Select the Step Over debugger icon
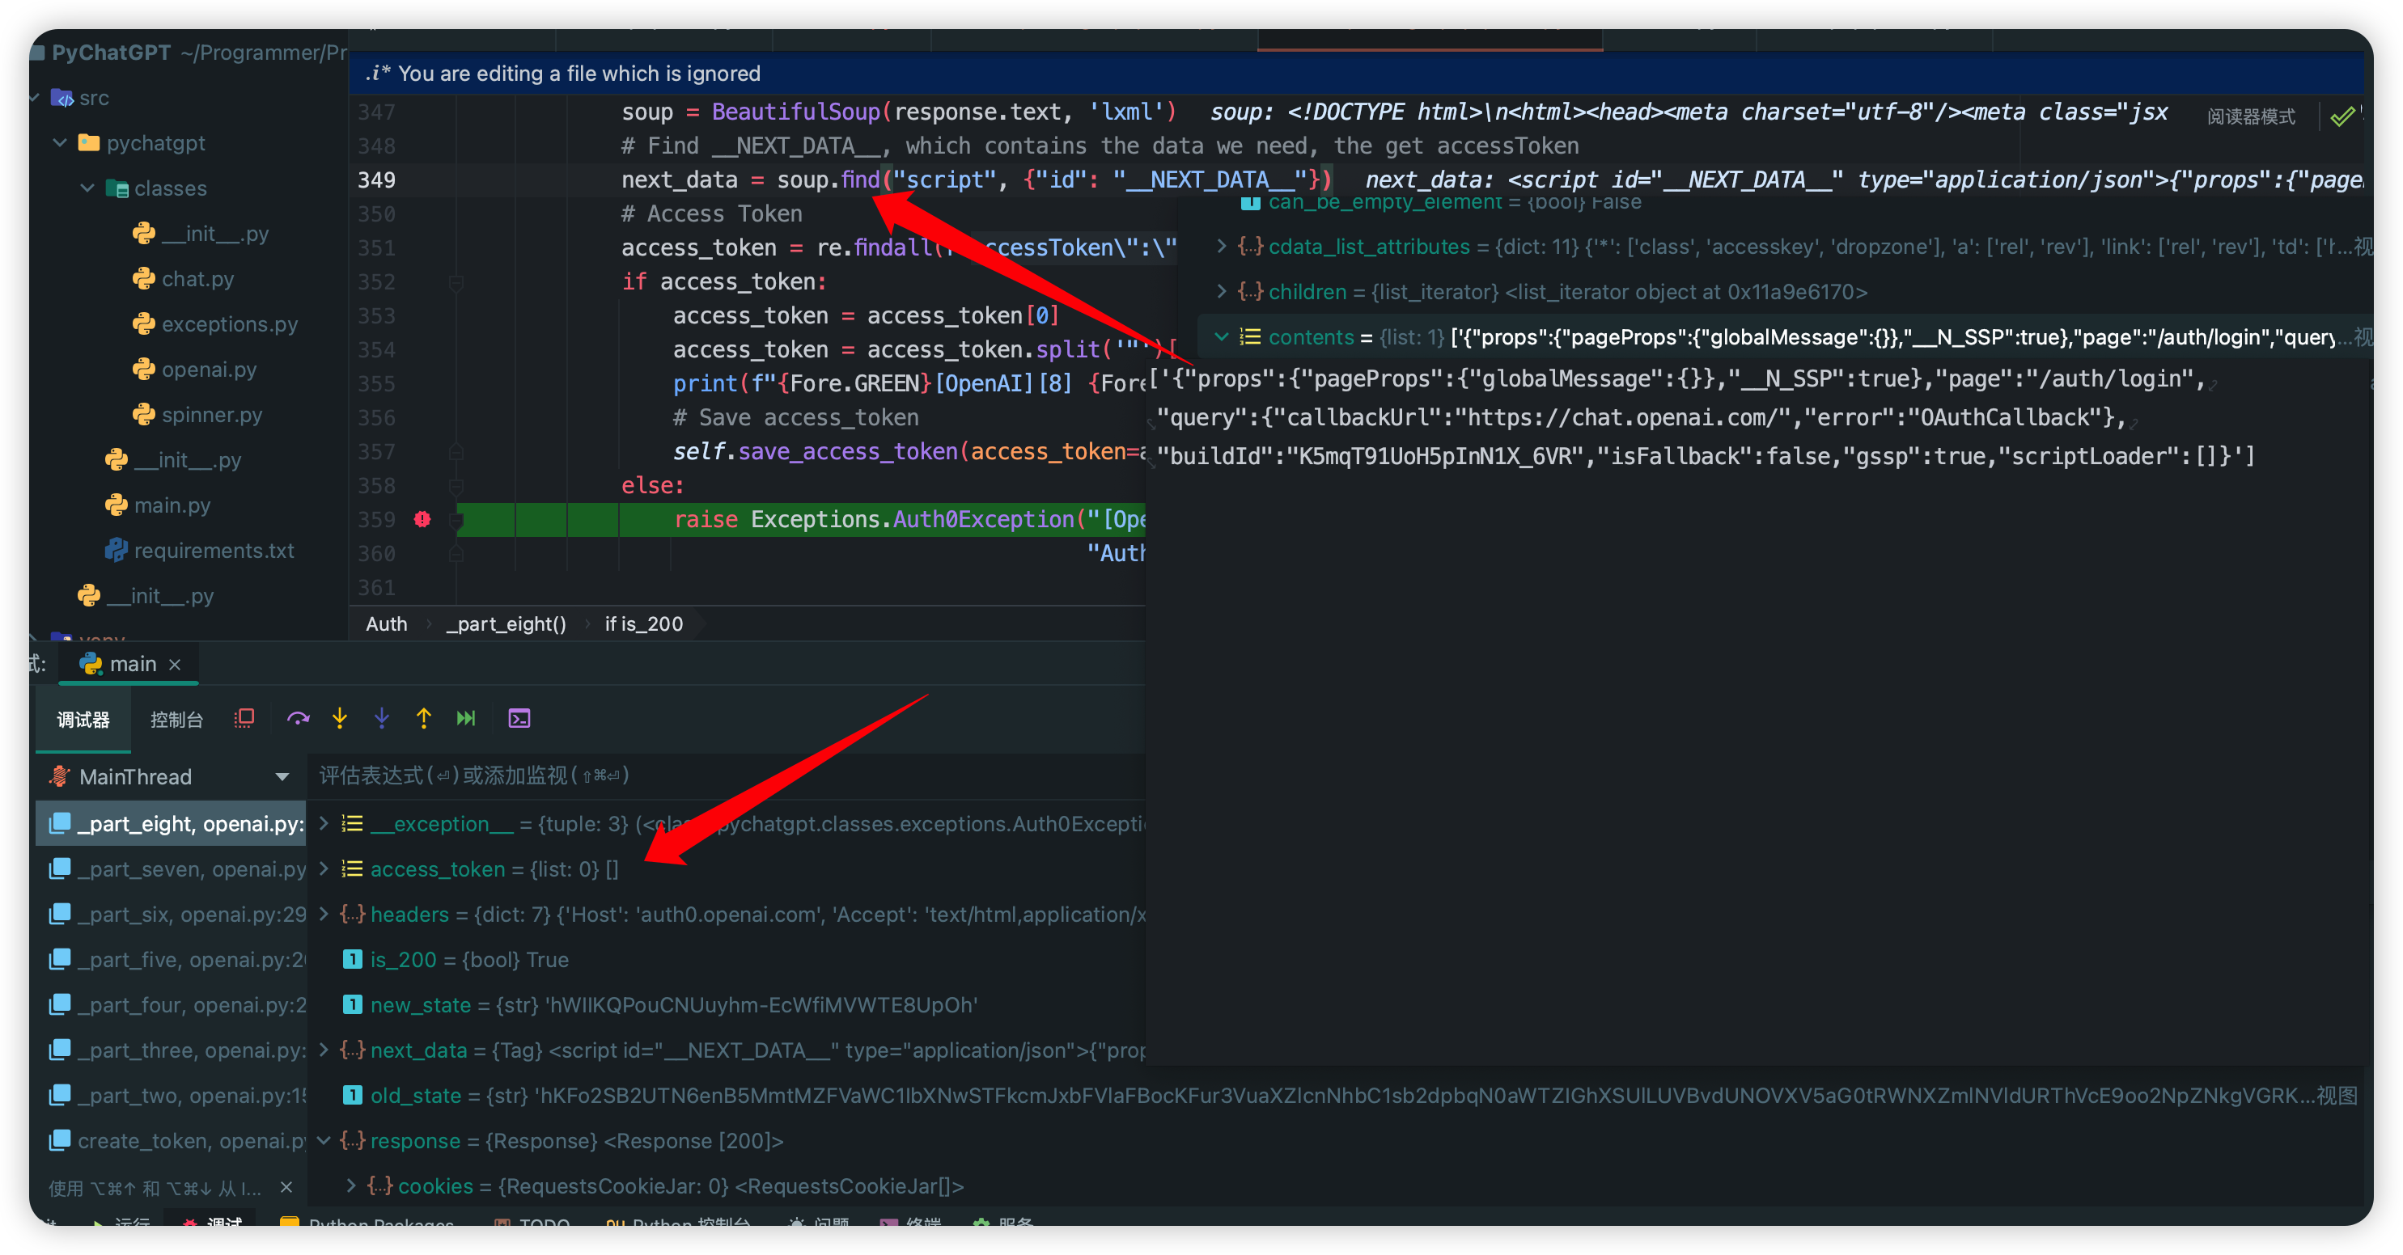2403x1255 pixels. (x=299, y=718)
